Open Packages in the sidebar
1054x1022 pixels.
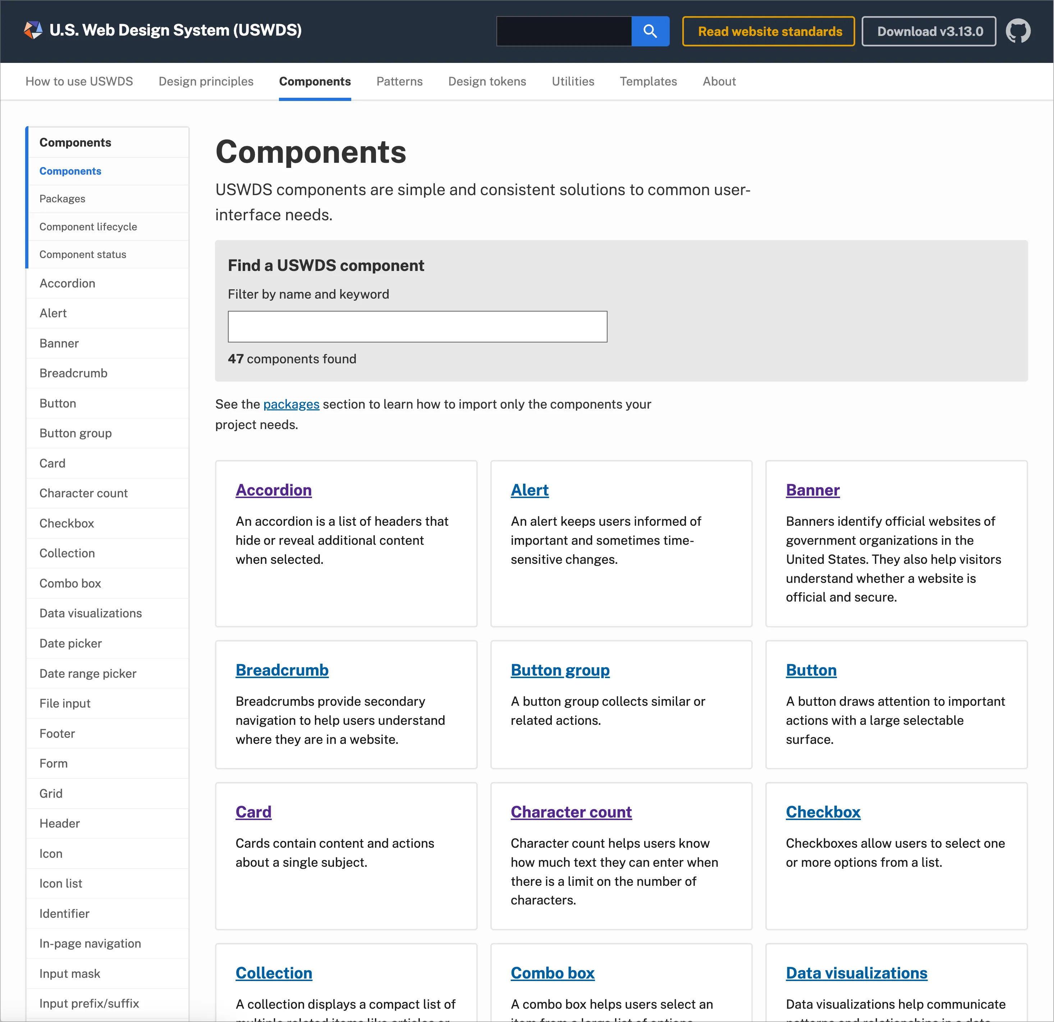coord(108,199)
